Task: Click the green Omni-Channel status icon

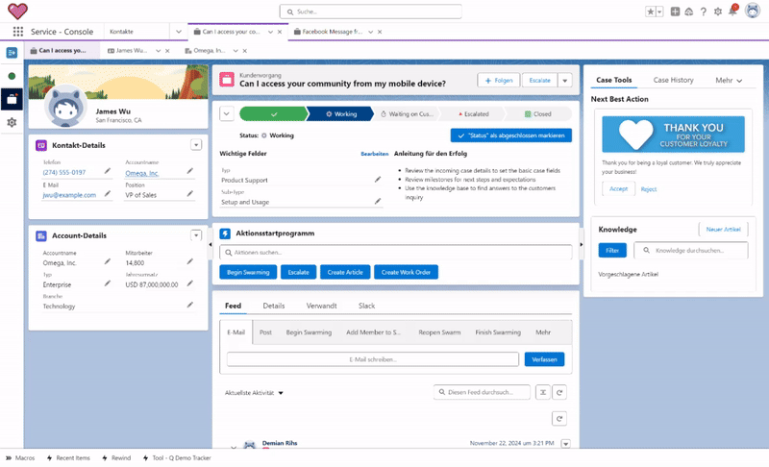Action: (x=12, y=75)
